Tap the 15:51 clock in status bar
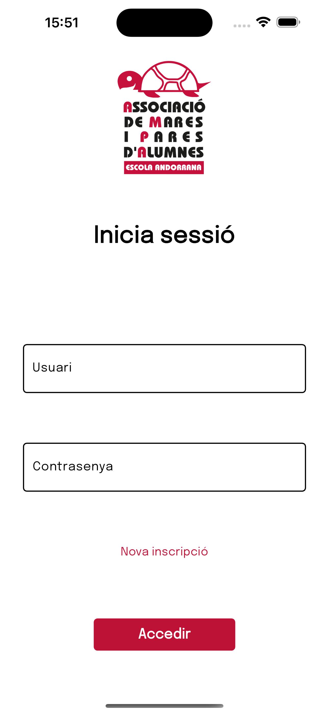The width and height of the screenshot is (329, 714). [61, 23]
